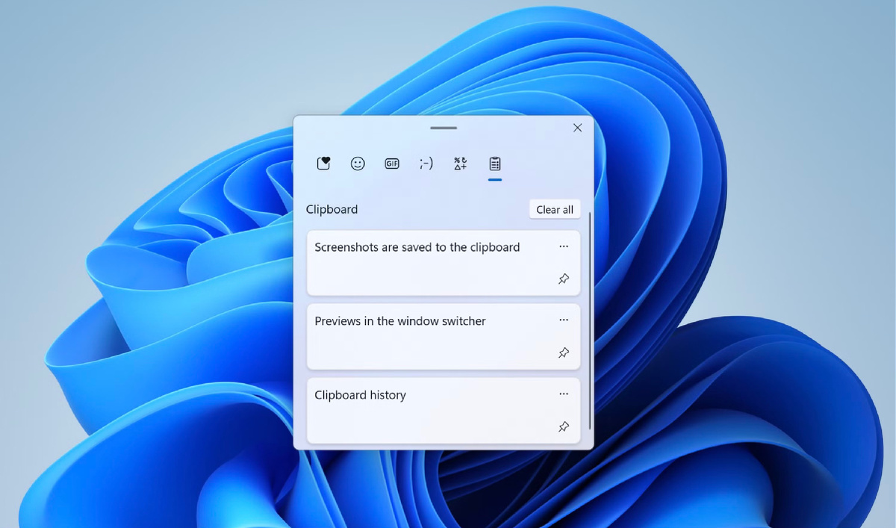Open the GIF tab
Viewport: 896px width, 528px height.
click(x=392, y=164)
